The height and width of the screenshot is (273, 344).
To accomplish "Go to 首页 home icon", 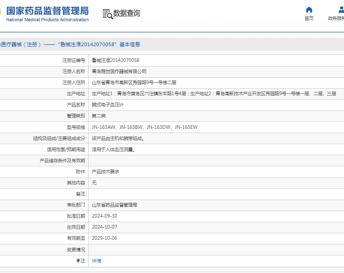I will (x=309, y=10).
